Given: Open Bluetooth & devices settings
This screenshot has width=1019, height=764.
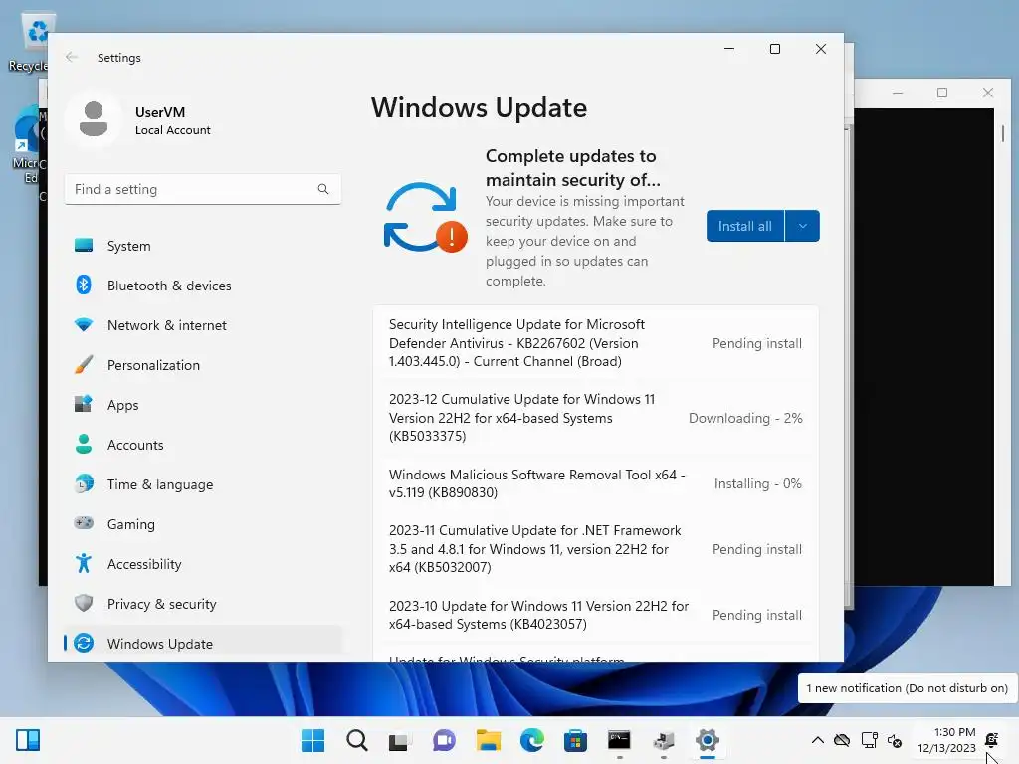Looking at the screenshot, I should 203,286.
